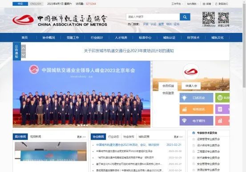Click the icon beside 专家和学术委员会
246x172 pixels.
pyautogui.click(x=194, y=133)
